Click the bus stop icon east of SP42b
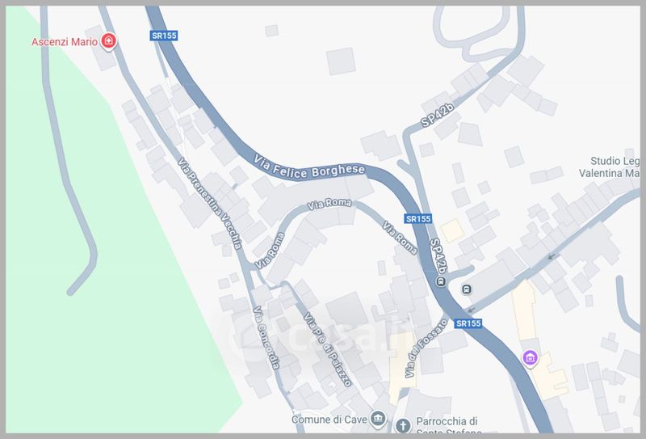This screenshot has height=439, width=646. (467, 289)
